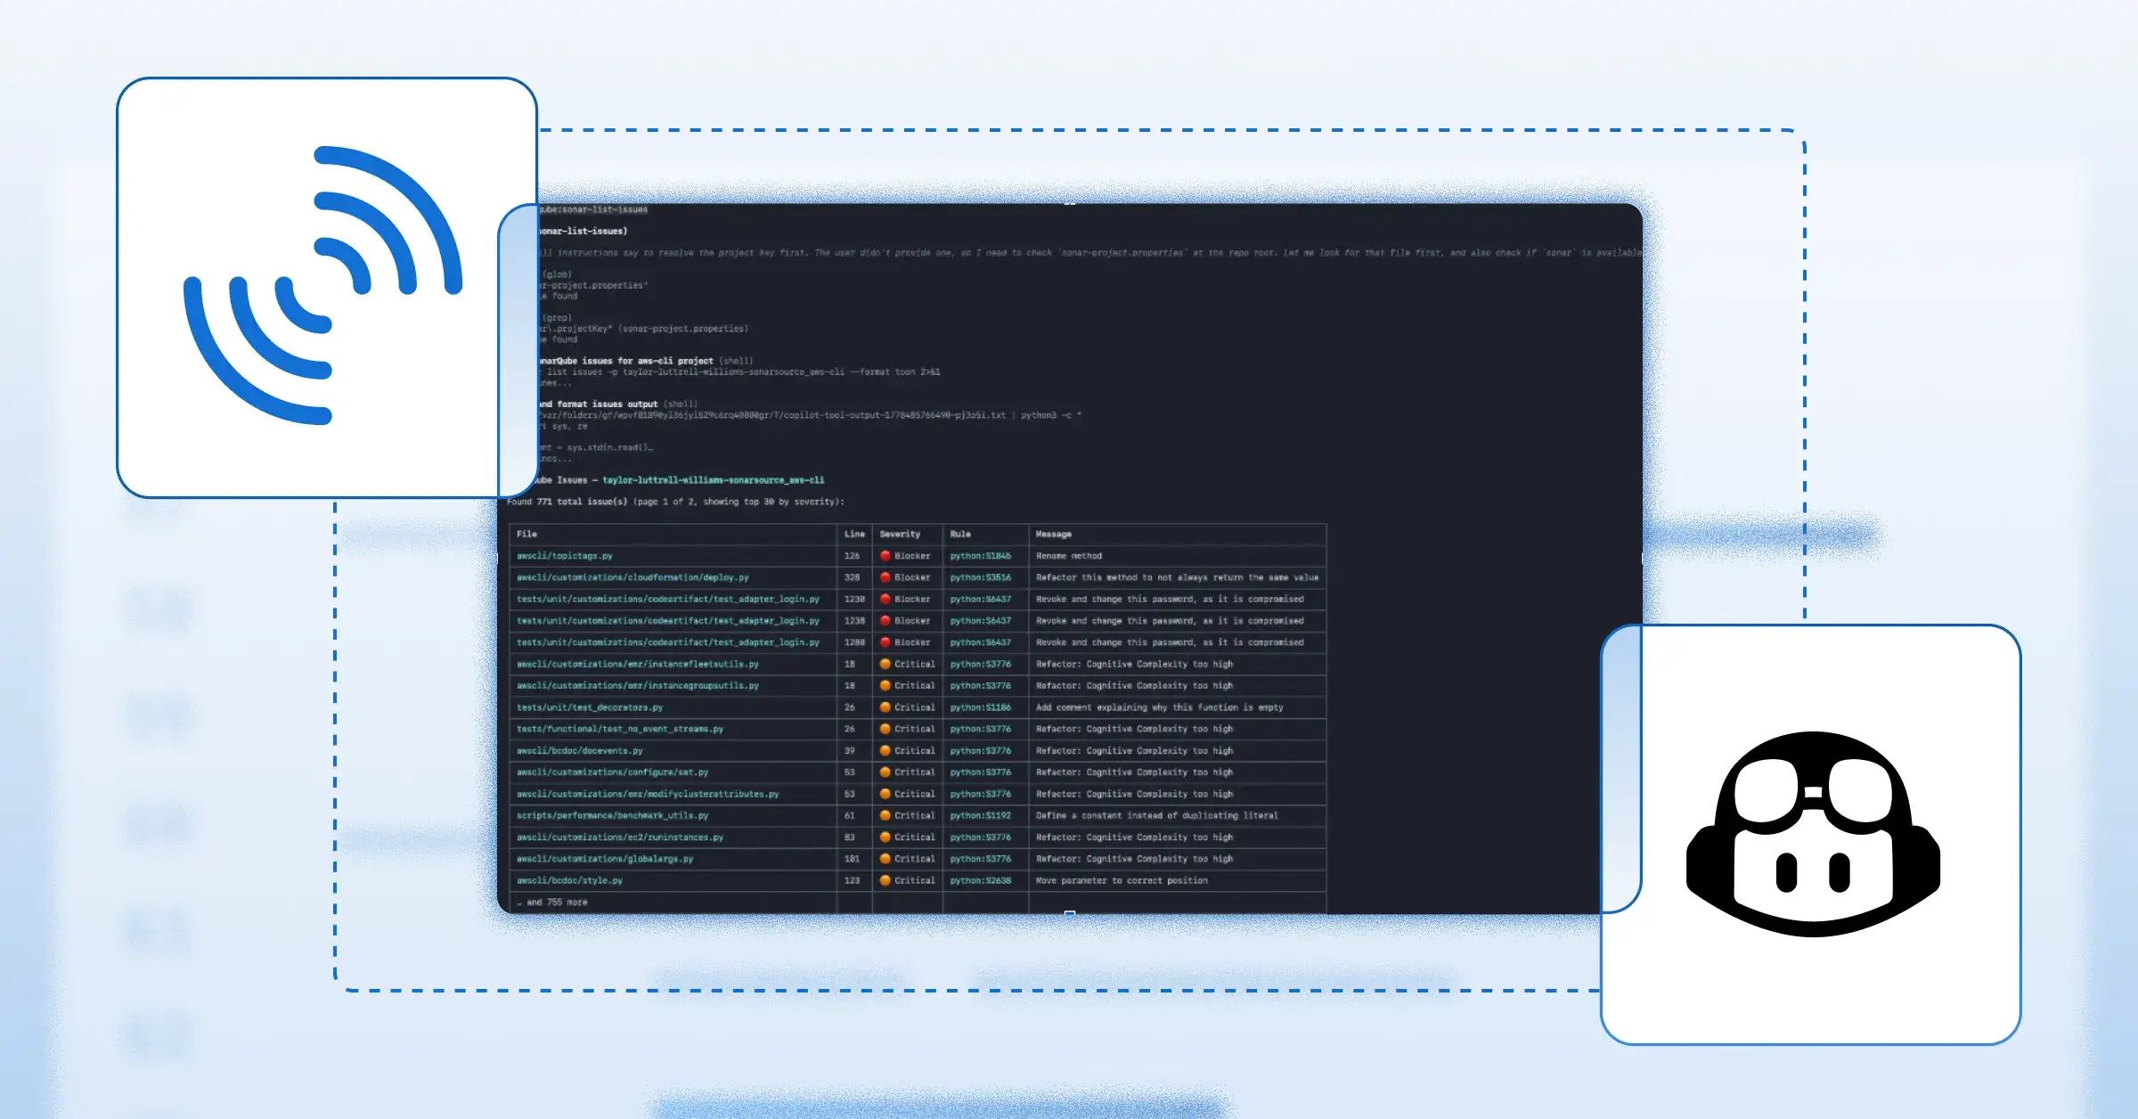The width and height of the screenshot is (2138, 1119).
Task: Click orange Critical dot in test_no_event_streams.py row
Action: (x=885, y=729)
